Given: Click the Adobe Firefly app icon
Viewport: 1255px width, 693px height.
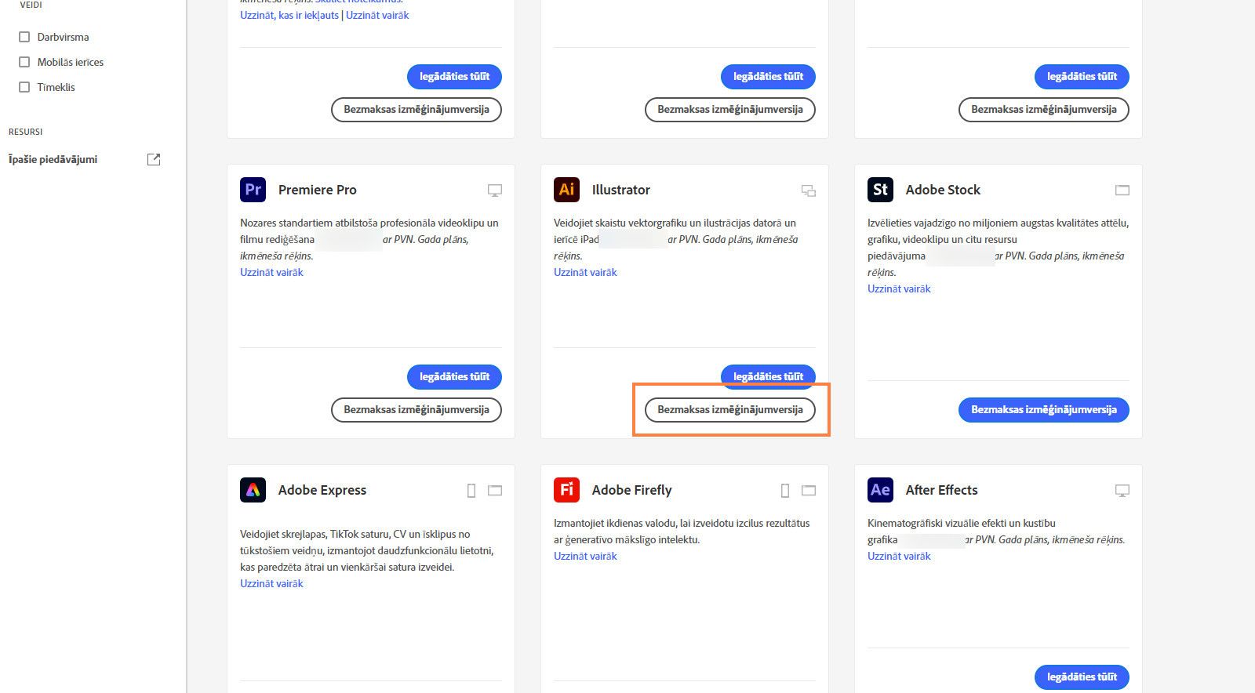Looking at the screenshot, I should 566,490.
